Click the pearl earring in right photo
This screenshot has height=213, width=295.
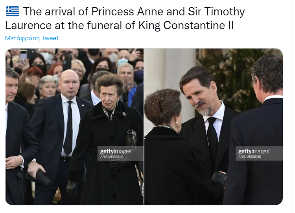click(177, 123)
